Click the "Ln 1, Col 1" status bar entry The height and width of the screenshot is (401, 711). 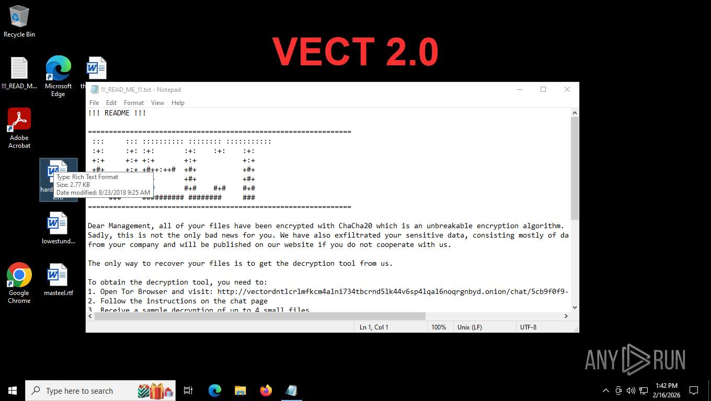pyautogui.click(x=374, y=327)
